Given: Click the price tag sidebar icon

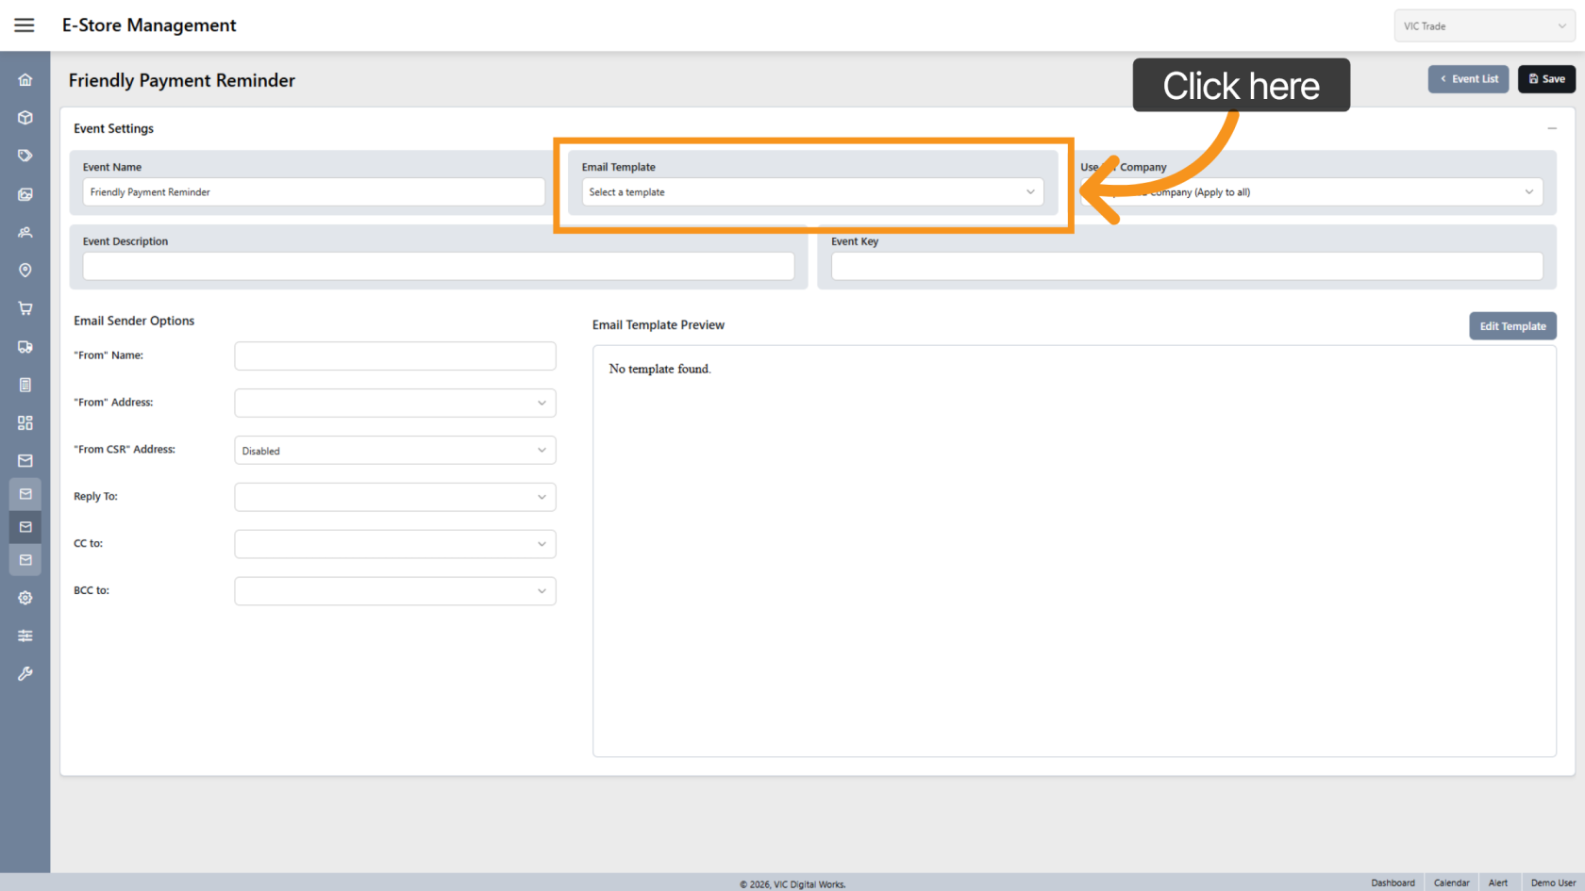Looking at the screenshot, I should click(x=25, y=156).
